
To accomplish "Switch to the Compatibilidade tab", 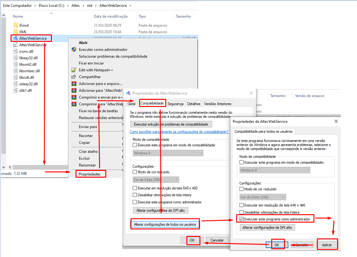I will [x=152, y=103].
